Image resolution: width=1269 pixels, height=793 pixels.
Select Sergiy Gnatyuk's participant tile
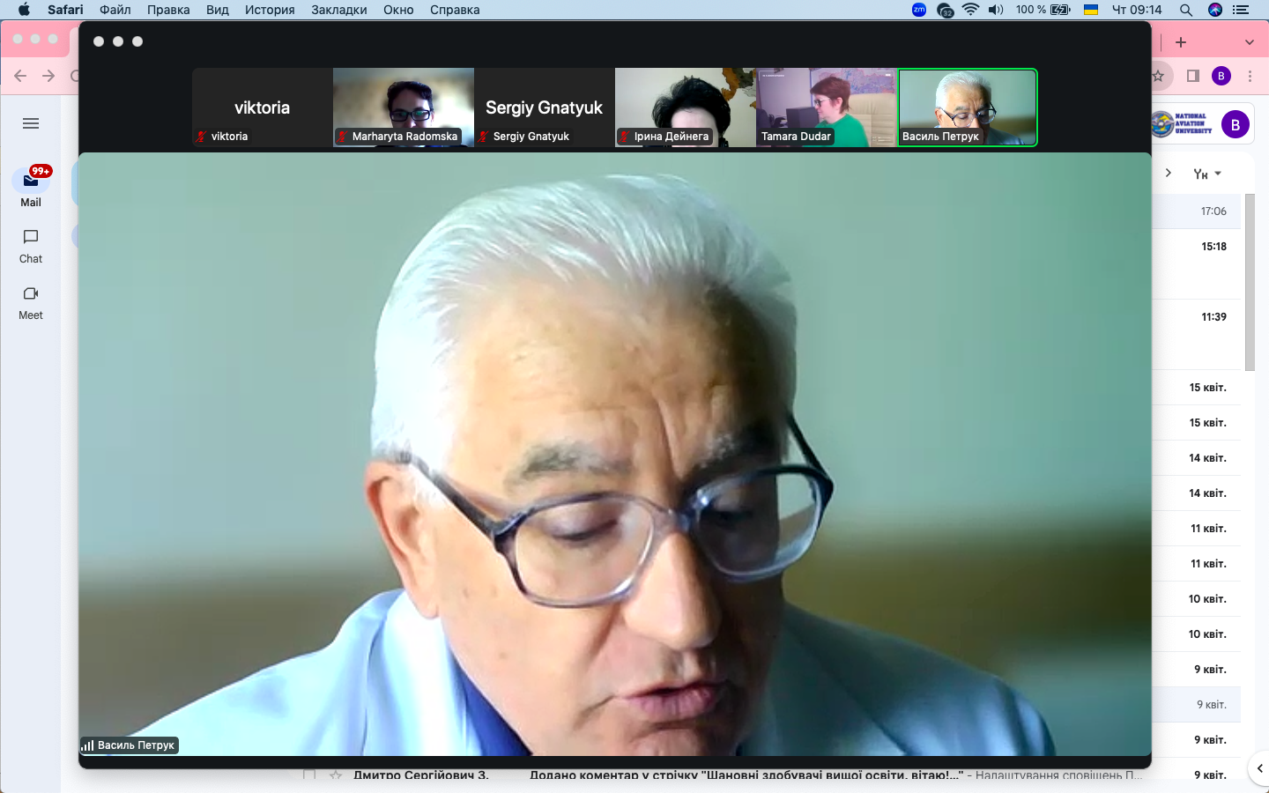click(545, 107)
